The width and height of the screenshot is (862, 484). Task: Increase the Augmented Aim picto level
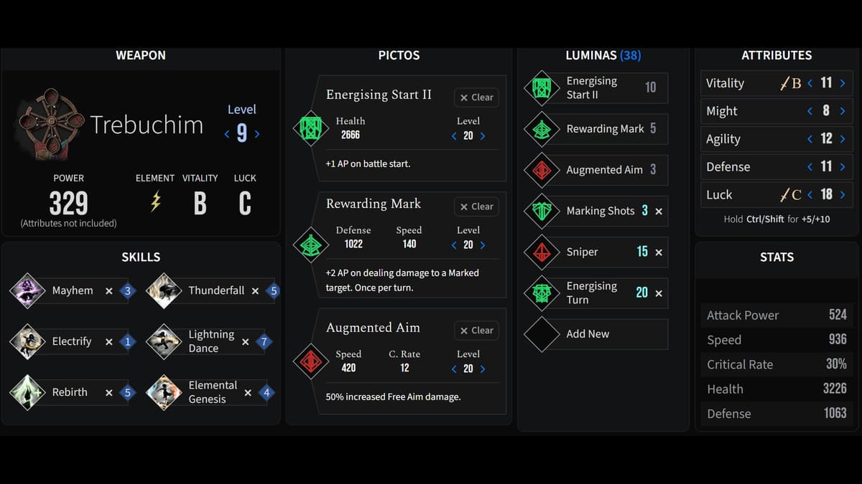[x=483, y=369]
